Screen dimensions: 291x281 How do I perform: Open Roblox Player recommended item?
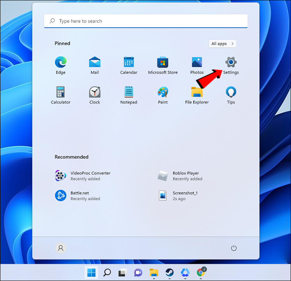[180, 175]
